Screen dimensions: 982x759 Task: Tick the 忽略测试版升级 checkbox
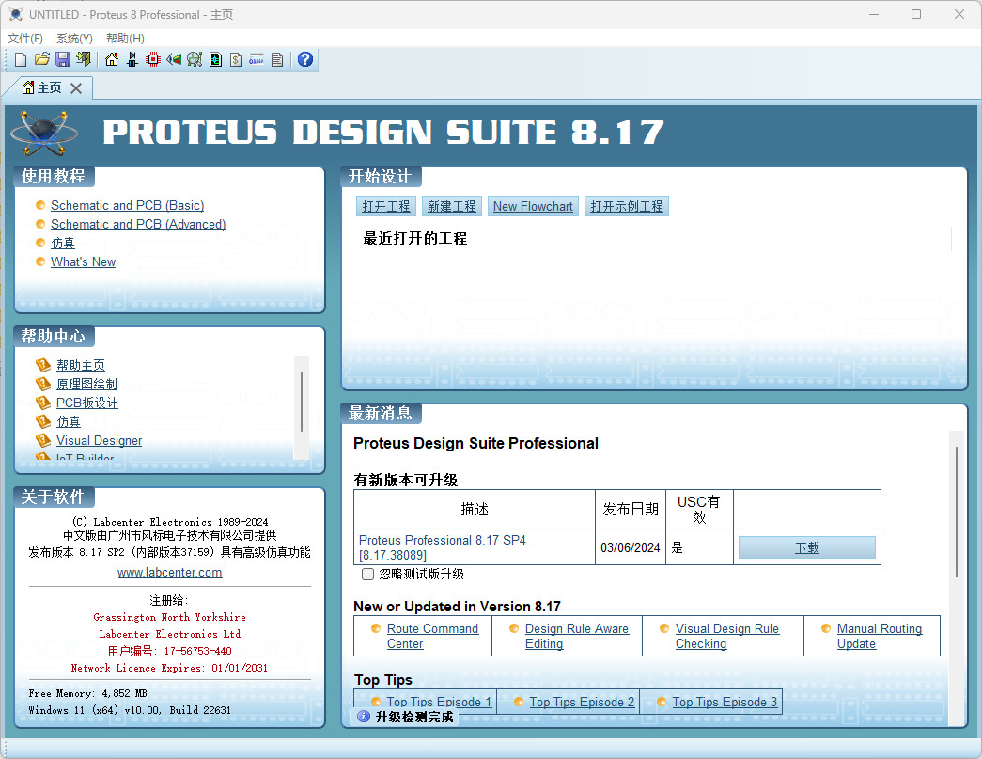pyautogui.click(x=368, y=574)
